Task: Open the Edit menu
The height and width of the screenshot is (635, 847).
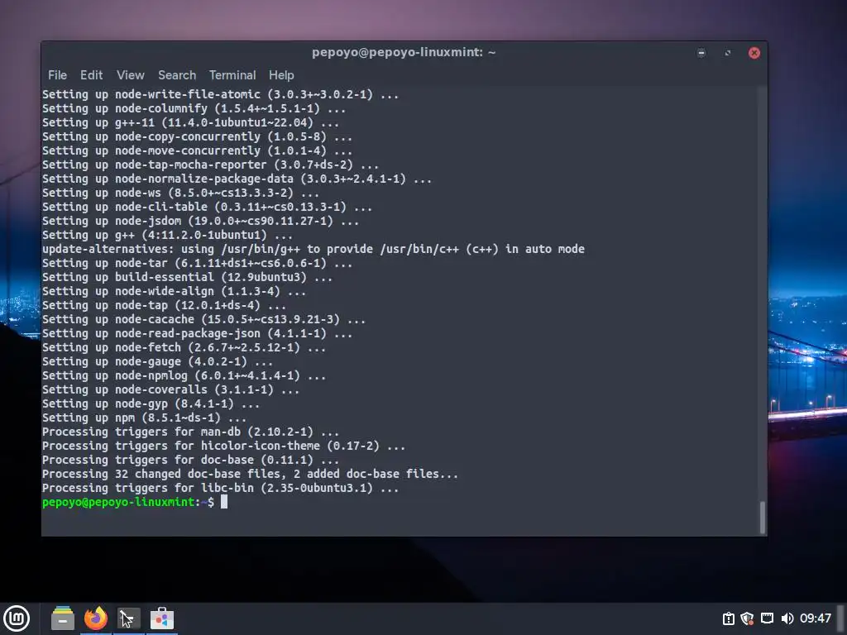Action: pos(91,75)
